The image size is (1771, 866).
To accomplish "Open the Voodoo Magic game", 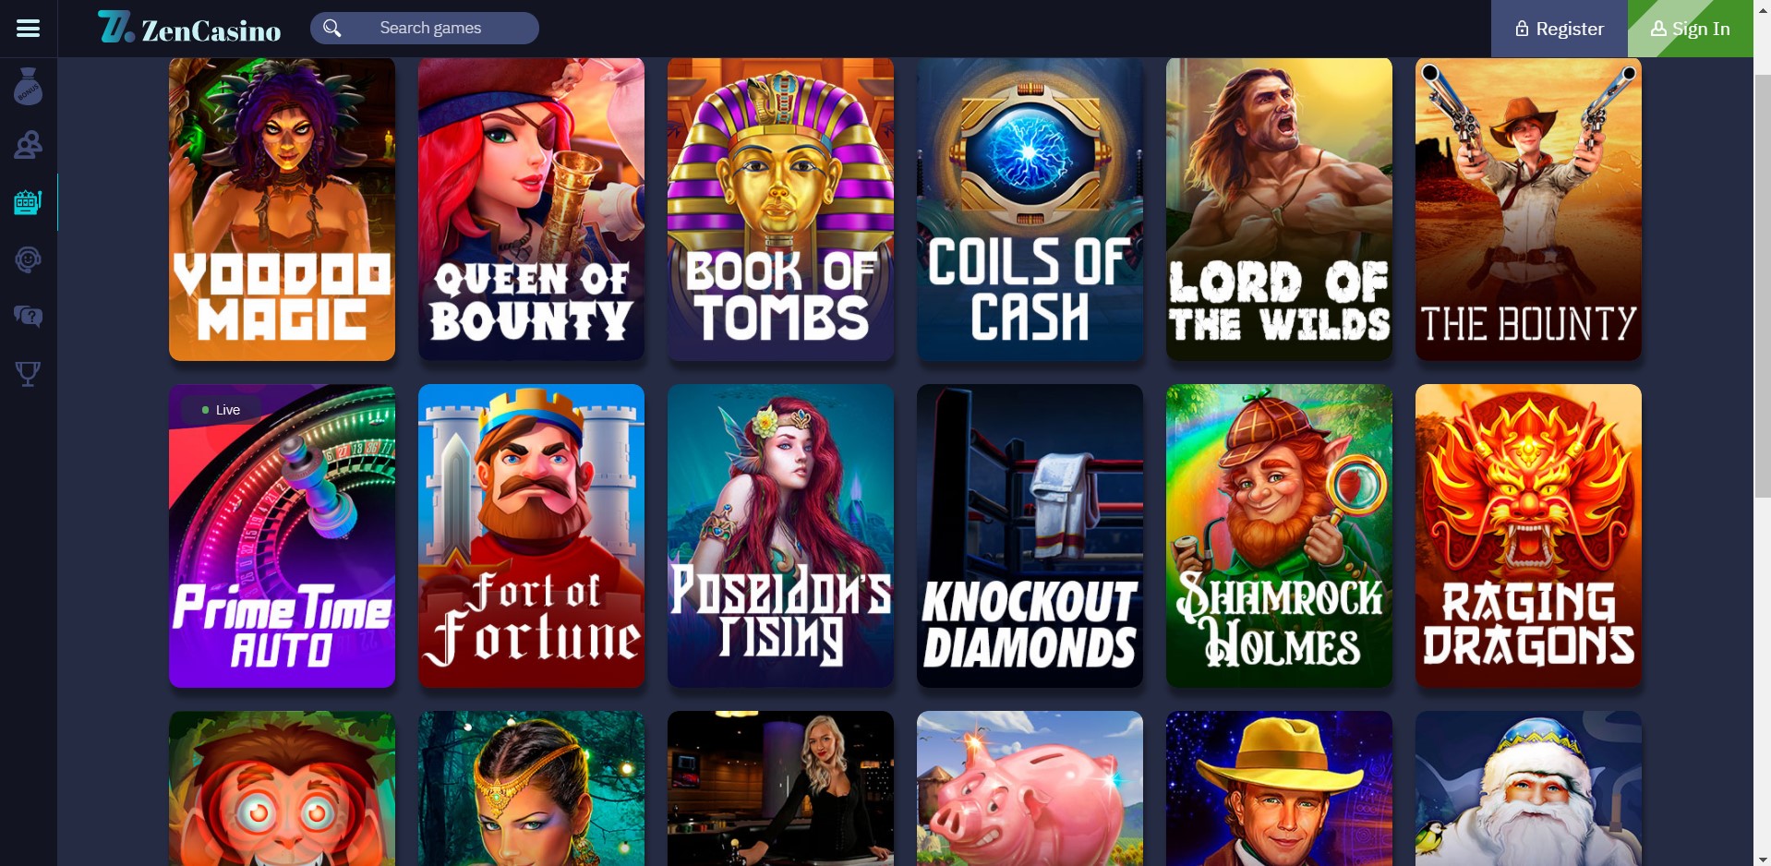I will point(282,209).
